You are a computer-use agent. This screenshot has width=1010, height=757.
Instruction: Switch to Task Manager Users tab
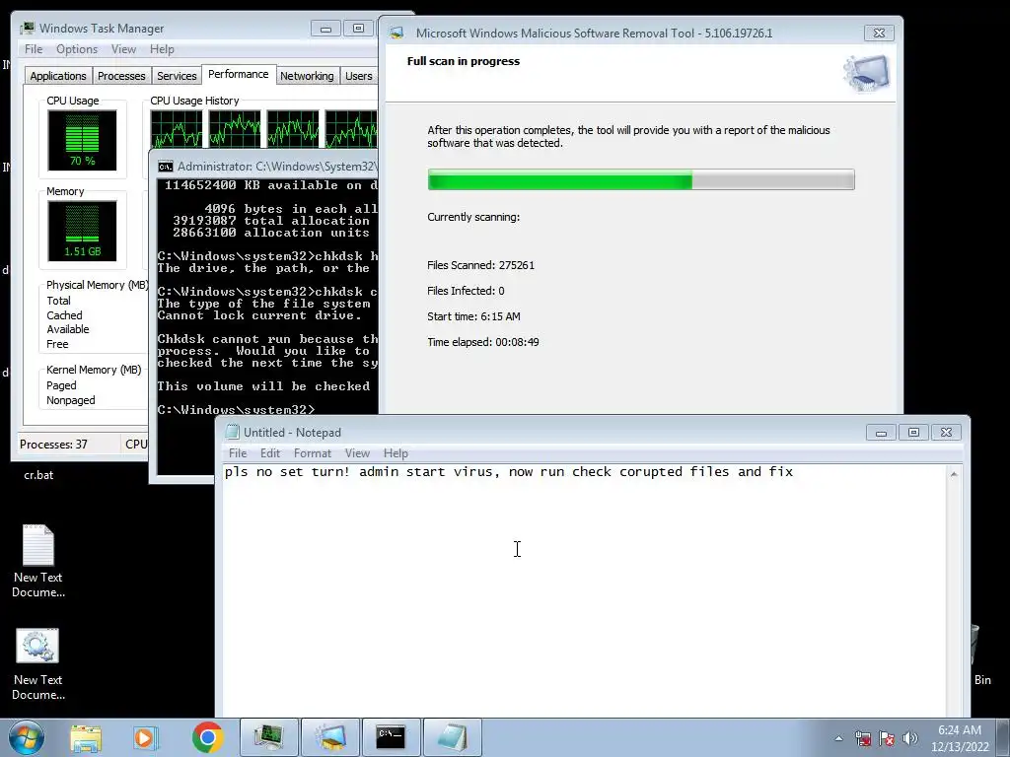358,76
